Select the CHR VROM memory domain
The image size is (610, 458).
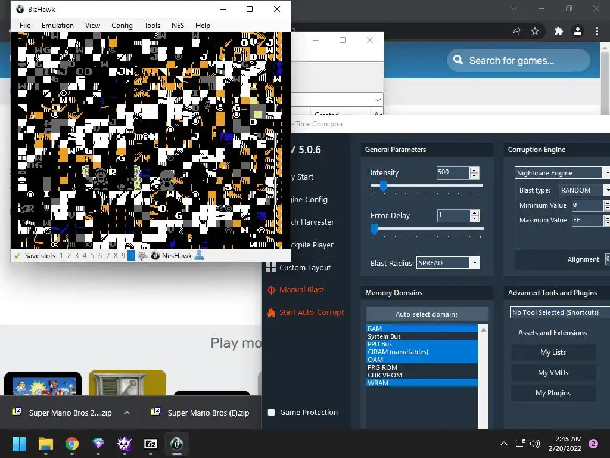[x=422, y=376]
